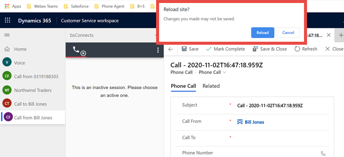
Task: Refresh the phone call record
Action: pyautogui.click(x=306, y=49)
